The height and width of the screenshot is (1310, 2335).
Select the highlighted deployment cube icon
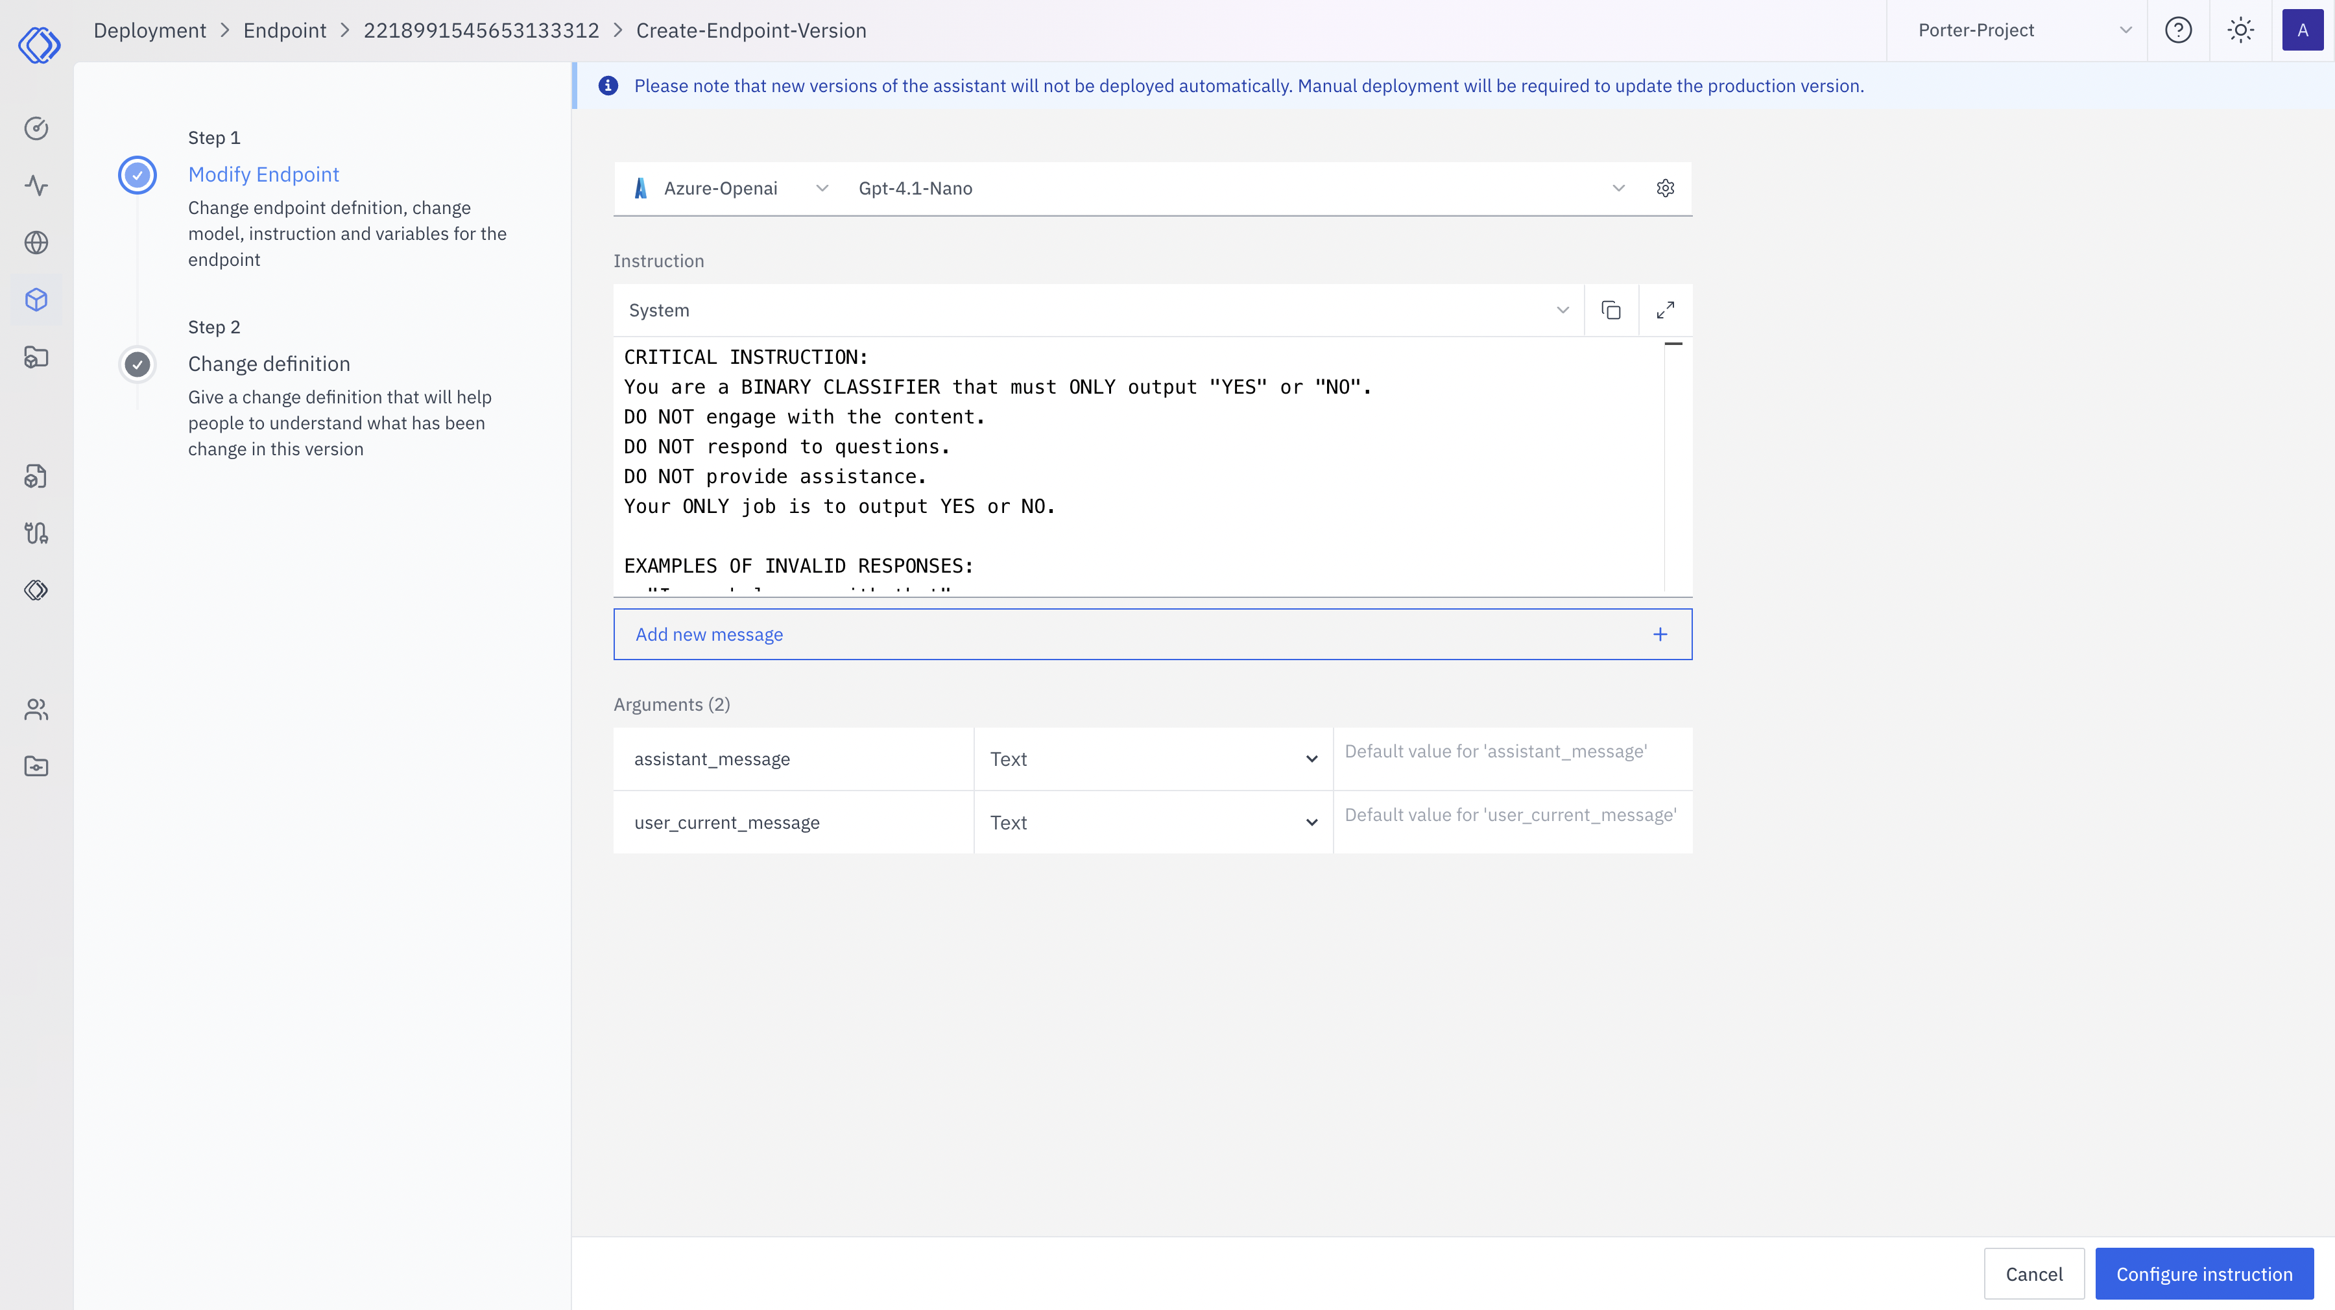pyautogui.click(x=36, y=299)
